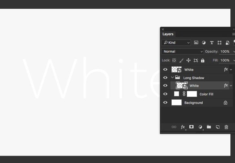Toggle visibility of Long Shadow group
Image resolution: width=235 pixels, height=163 pixels.
[x=165, y=78]
